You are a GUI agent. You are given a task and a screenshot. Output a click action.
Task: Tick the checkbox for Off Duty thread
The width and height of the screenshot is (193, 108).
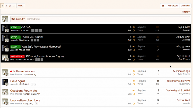[x=134, y=30]
